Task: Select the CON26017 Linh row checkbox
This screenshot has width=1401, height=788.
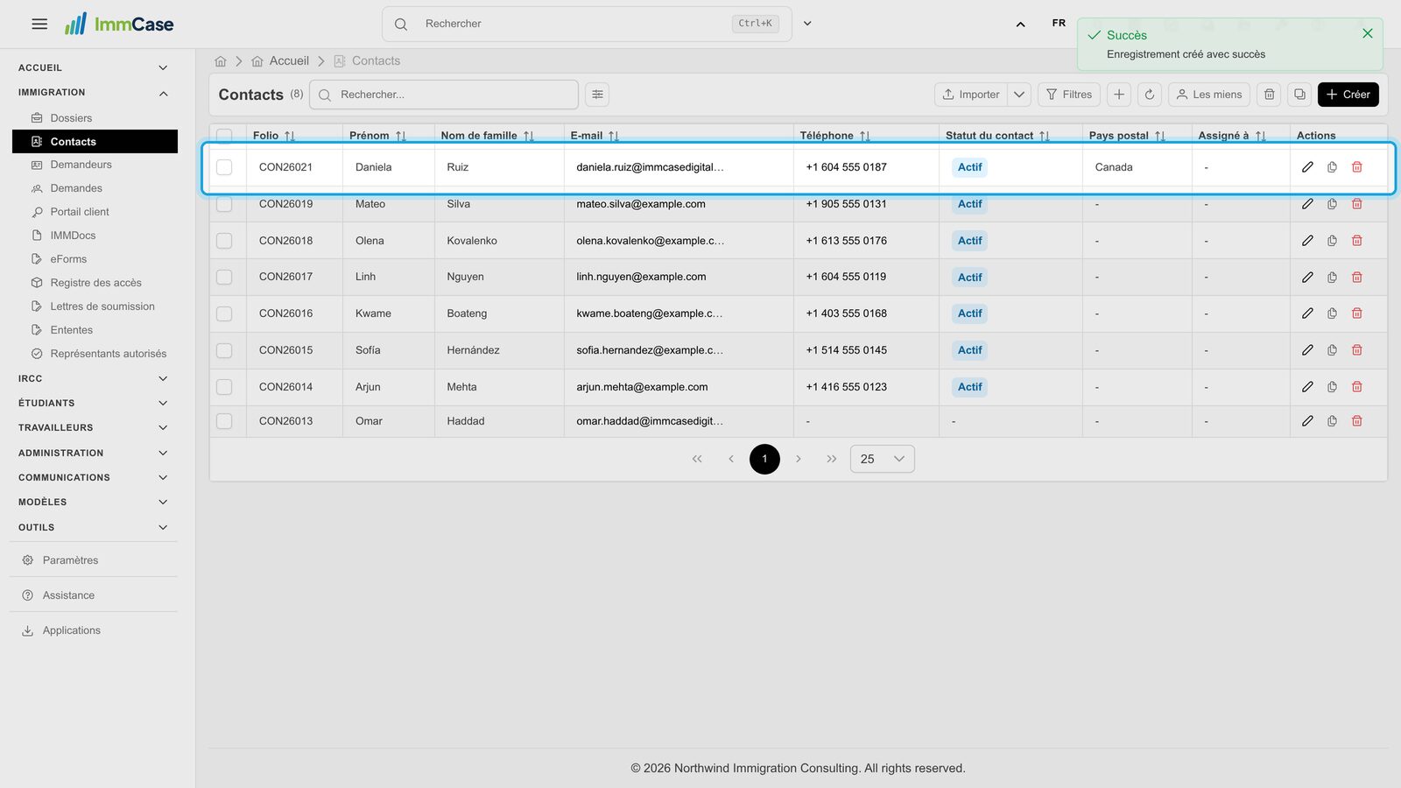Action: pyautogui.click(x=224, y=278)
